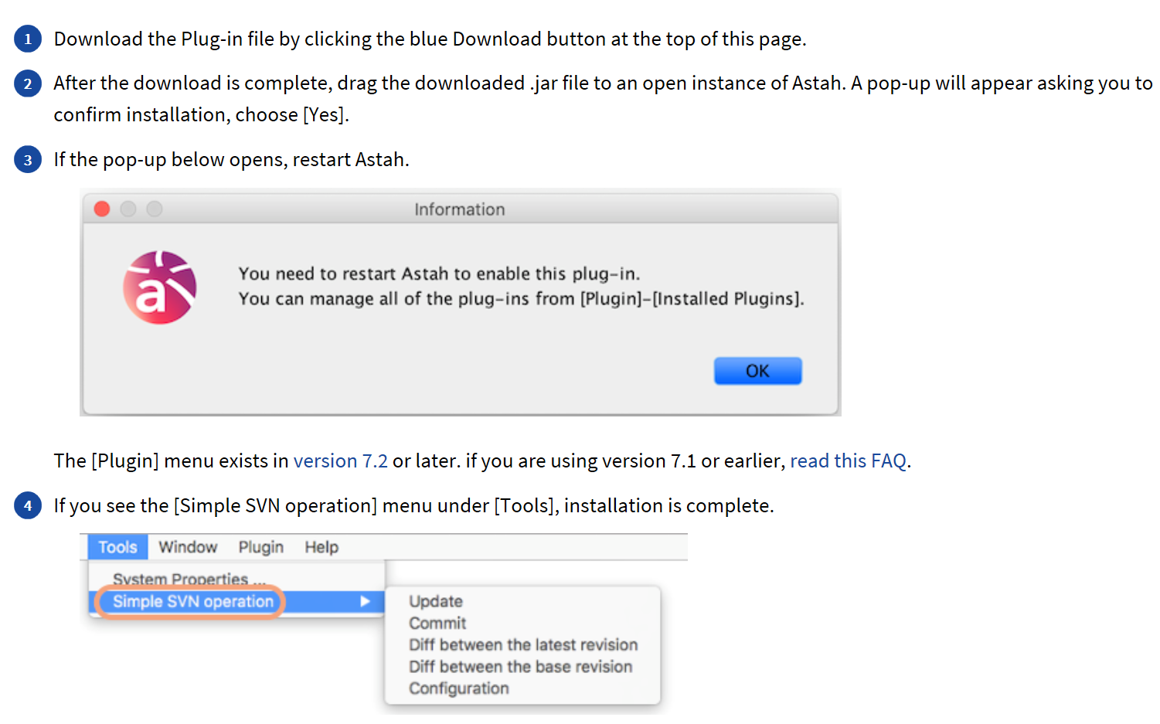Click the text 'confirm installation, choose [Yes].'
This screenshot has height=724, width=1160.
click(x=202, y=114)
